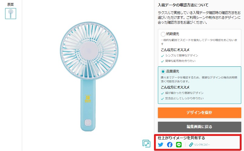Select the 表面 fan thumbnail
Screen dimensions: 244x151
pyautogui.click(x=11, y=14)
